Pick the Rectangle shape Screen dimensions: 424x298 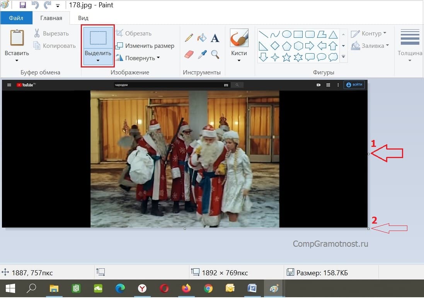pyautogui.click(x=298, y=34)
